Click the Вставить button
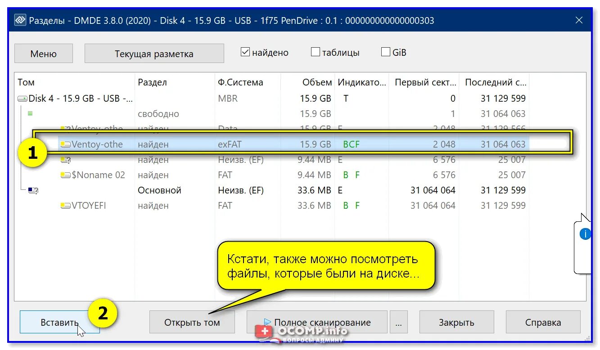 pyautogui.click(x=59, y=322)
